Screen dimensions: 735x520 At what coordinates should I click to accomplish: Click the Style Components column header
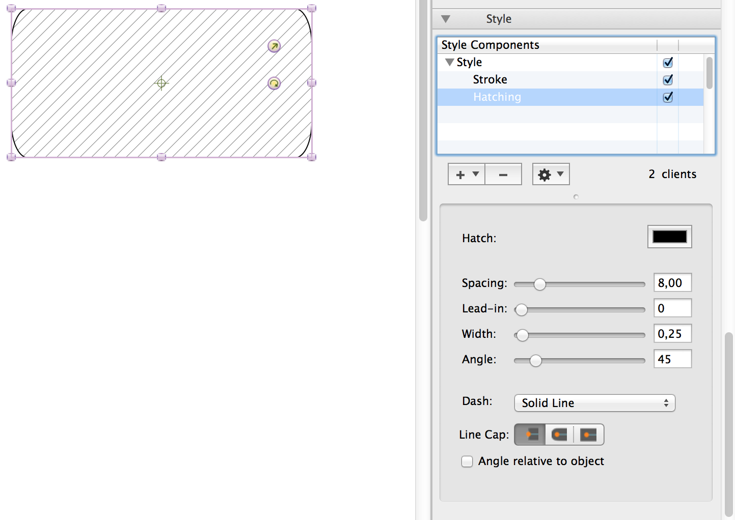547,45
